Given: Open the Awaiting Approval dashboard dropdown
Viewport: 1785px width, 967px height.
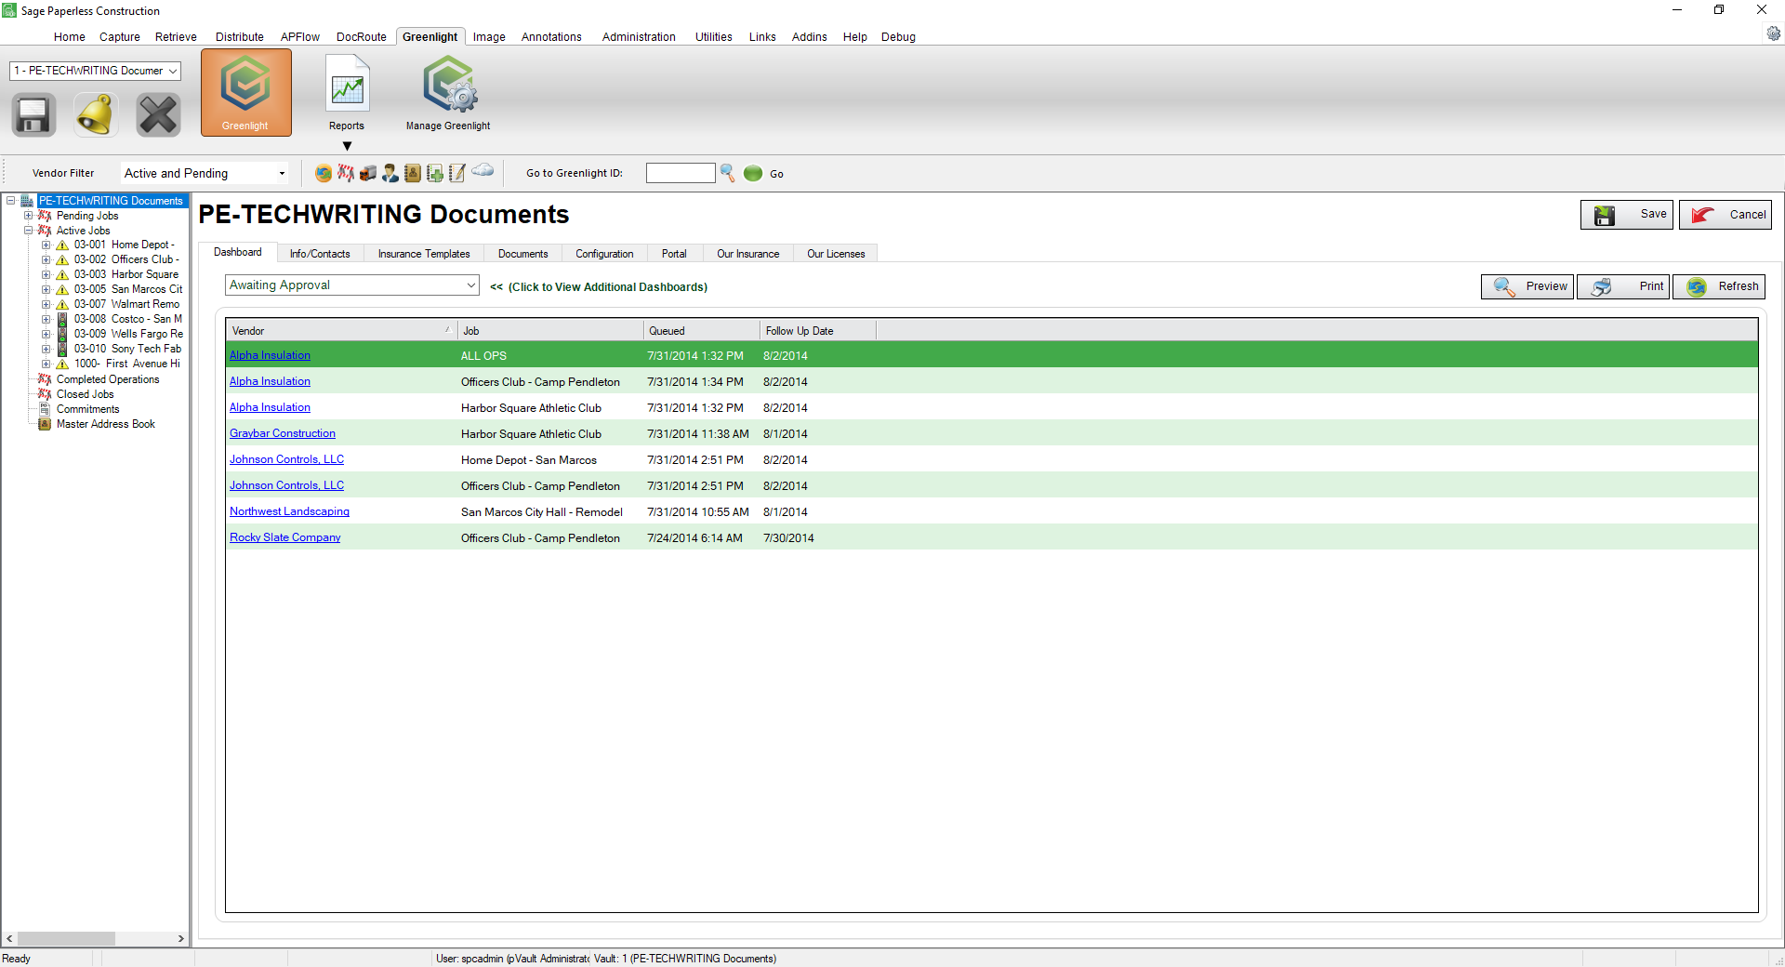Looking at the screenshot, I should (352, 285).
